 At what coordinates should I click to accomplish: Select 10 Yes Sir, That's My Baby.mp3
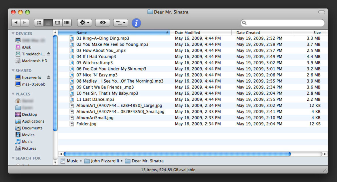point(107,93)
